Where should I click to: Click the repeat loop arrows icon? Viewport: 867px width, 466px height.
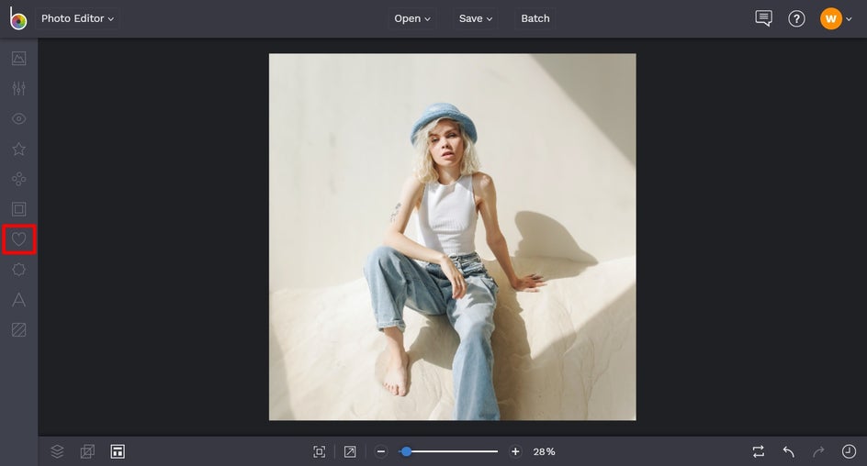[759, 451]
